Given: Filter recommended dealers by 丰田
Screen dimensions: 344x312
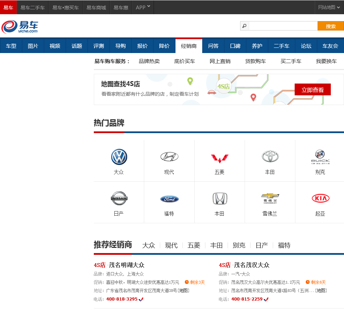Looking at the screenshot, I should click(x=216, y=245).
